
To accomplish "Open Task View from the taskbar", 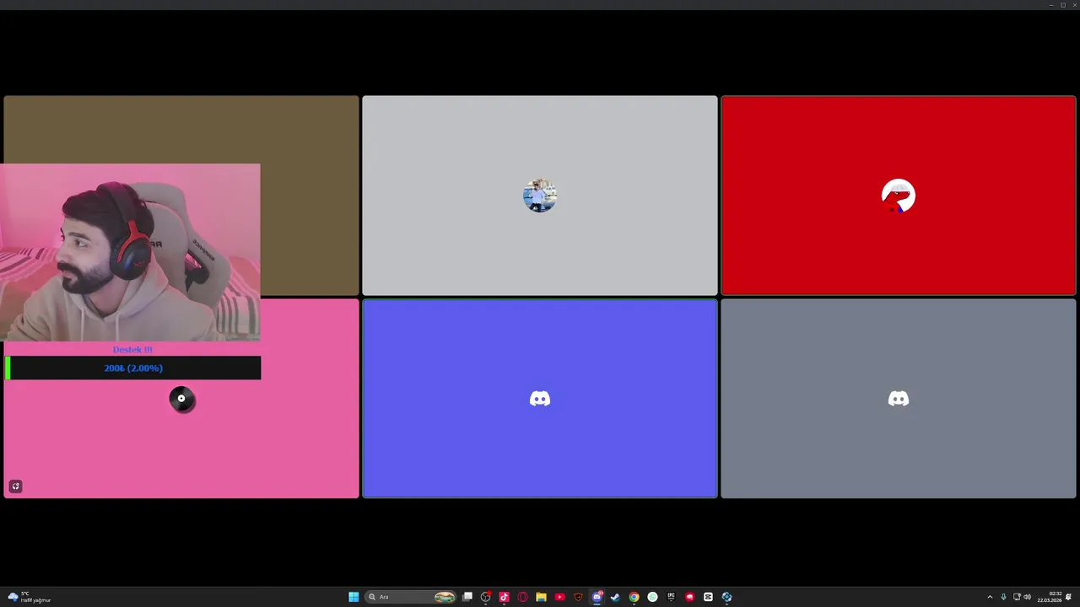I will click(467, 597).
